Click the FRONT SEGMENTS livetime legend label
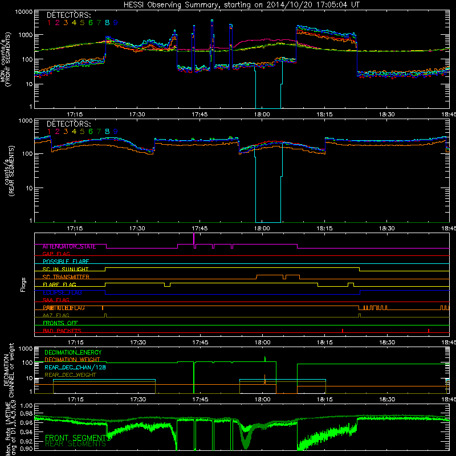The height and width of the screenshot is (456, 456). coord(77,438)
